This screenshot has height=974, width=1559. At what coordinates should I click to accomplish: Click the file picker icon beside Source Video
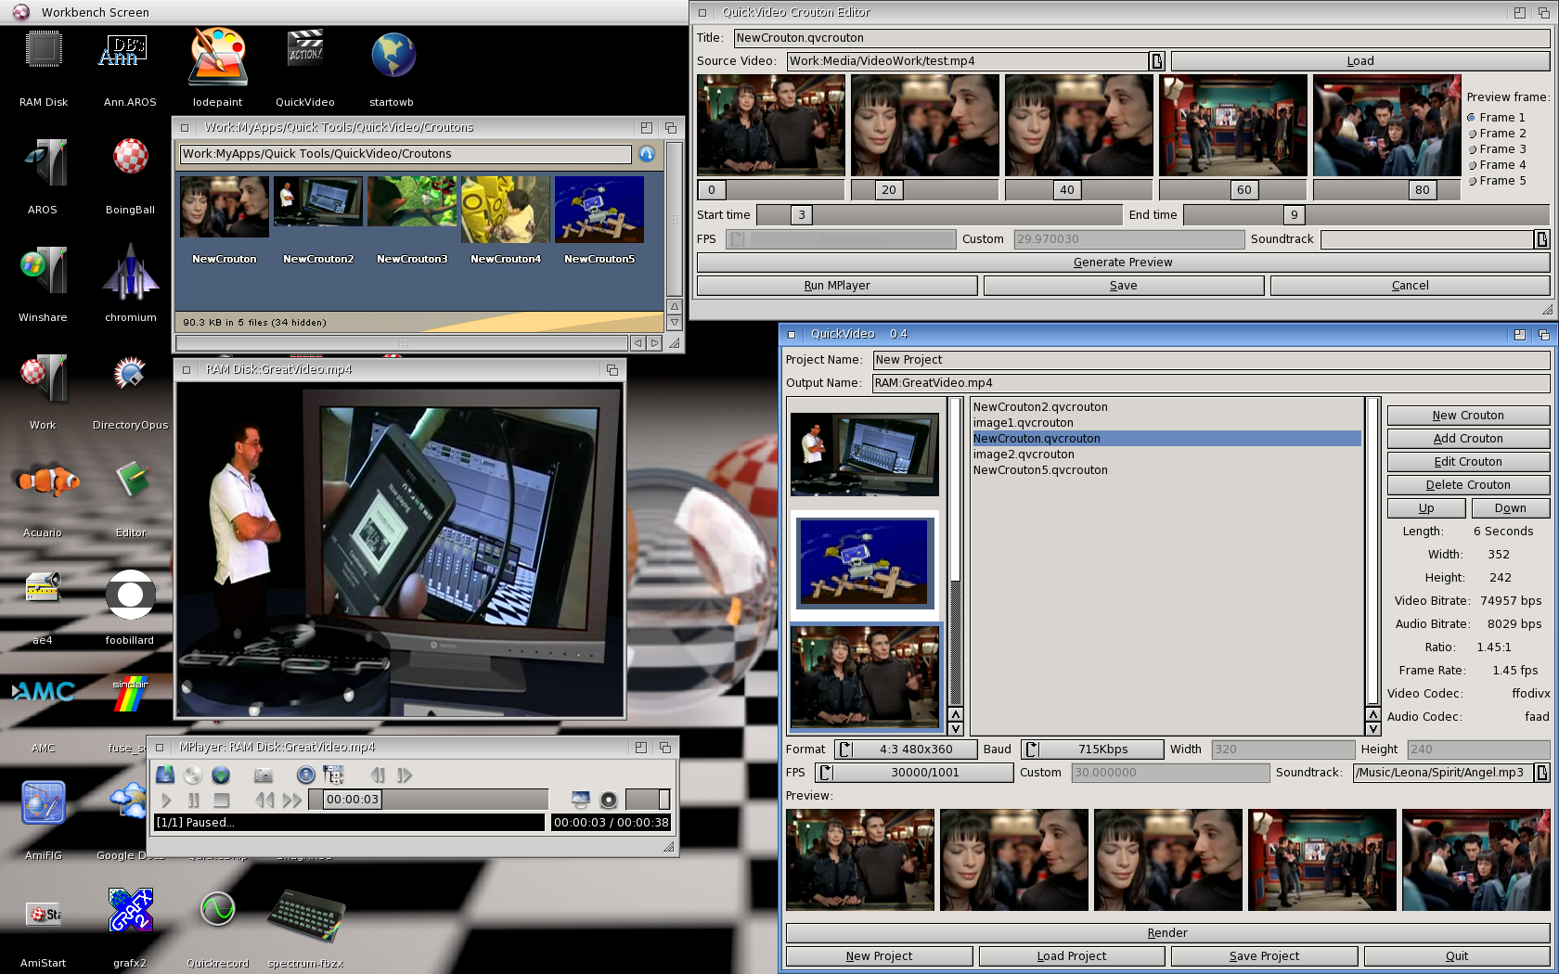(x=1157, y=61)
